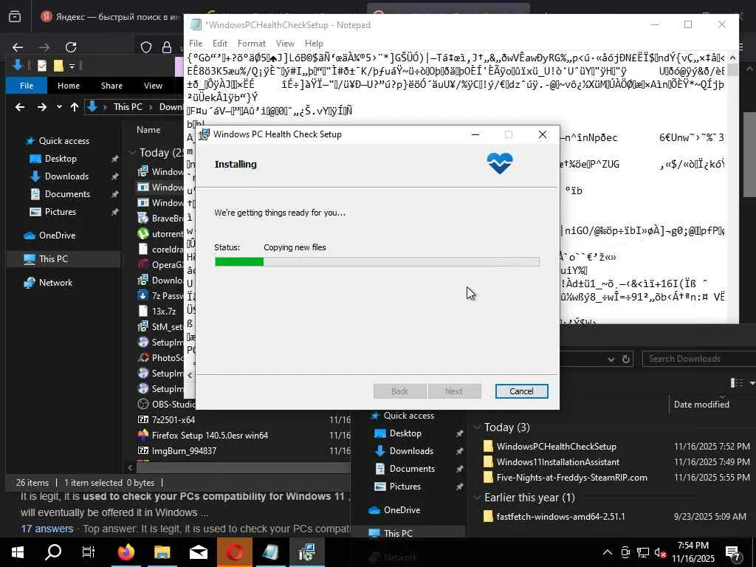This screenshot has width=756, height=567.
Task: Select Five-Nights-at-Freddys-SteamRIP.com folder
Action: 571,478
